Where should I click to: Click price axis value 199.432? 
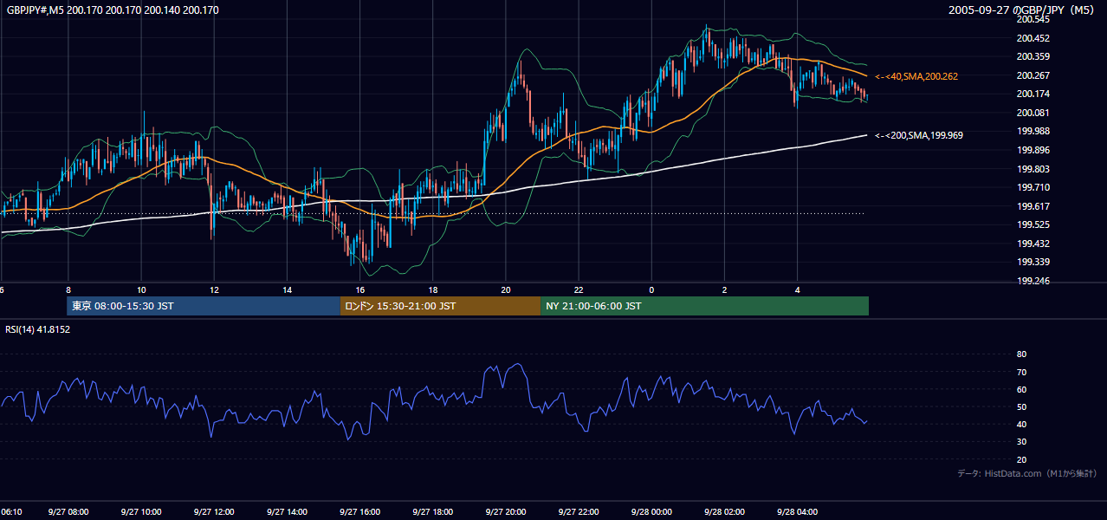[1033, 244]
